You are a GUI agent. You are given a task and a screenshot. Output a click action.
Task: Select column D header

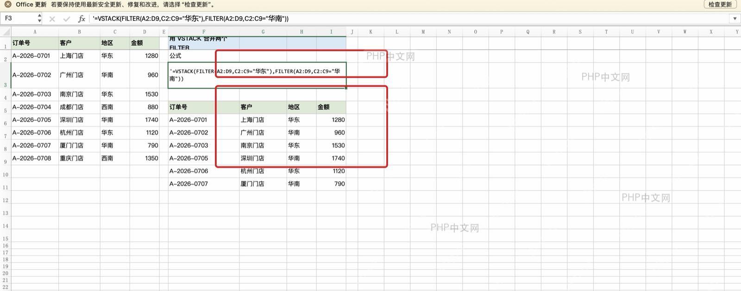pyautogui.click(x=144, y=32)
